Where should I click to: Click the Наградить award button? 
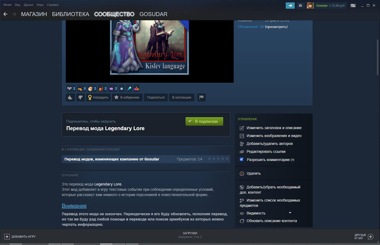(98, 97)
